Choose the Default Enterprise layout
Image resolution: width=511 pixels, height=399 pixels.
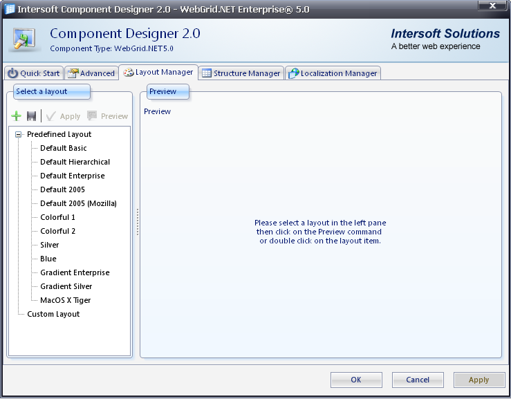(73, 176)
